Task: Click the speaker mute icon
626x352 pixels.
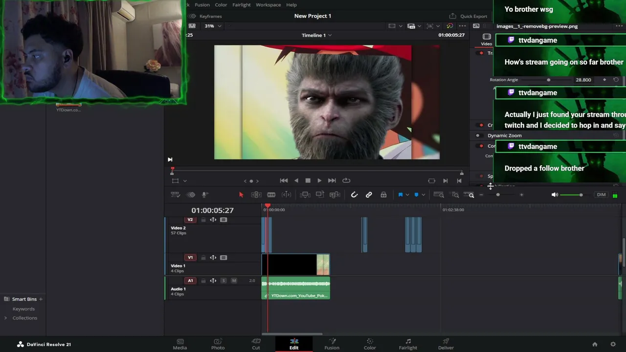Action: tap(555, 195)
